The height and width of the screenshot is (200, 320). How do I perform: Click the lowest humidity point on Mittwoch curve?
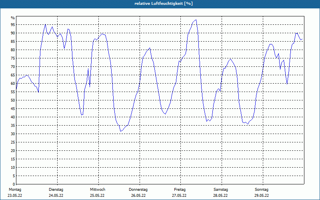(121, 131)
